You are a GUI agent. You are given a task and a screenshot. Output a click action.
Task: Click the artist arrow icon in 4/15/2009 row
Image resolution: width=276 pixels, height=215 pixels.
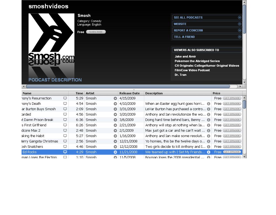click(115, 98)
